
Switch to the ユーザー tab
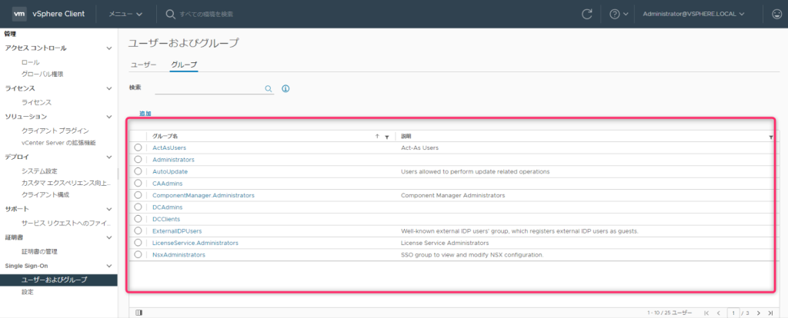(x=143, y=65)
